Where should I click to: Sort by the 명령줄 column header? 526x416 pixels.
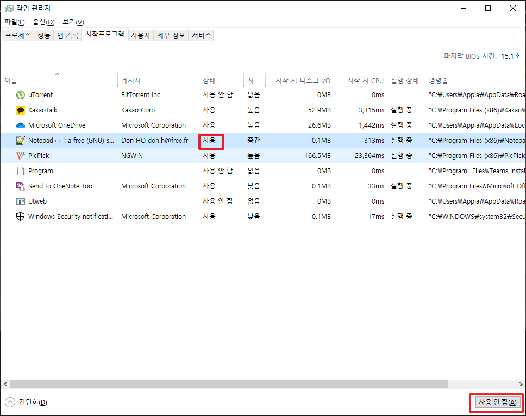[x=475, y=80]
